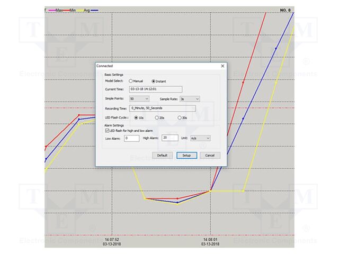This screenshot has height=254, width=339.
Task: Expand the Sample Rate dropdown
Action: point(189,98)
